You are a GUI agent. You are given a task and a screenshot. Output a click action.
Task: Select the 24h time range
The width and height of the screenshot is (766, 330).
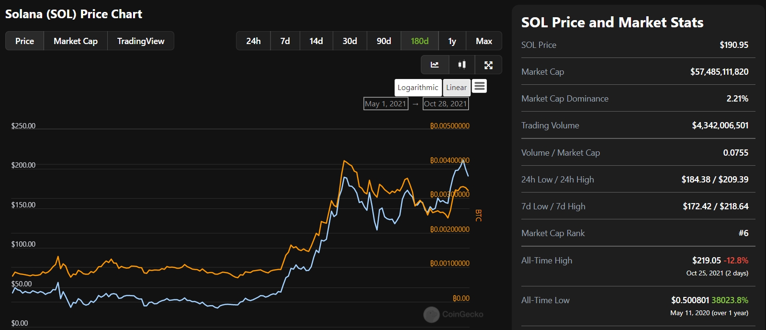tap(253, 41)
